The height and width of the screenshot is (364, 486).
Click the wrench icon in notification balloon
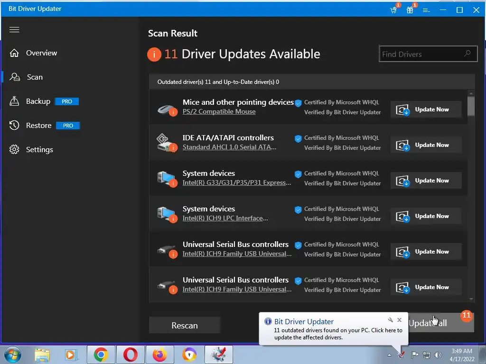point(391,320)
